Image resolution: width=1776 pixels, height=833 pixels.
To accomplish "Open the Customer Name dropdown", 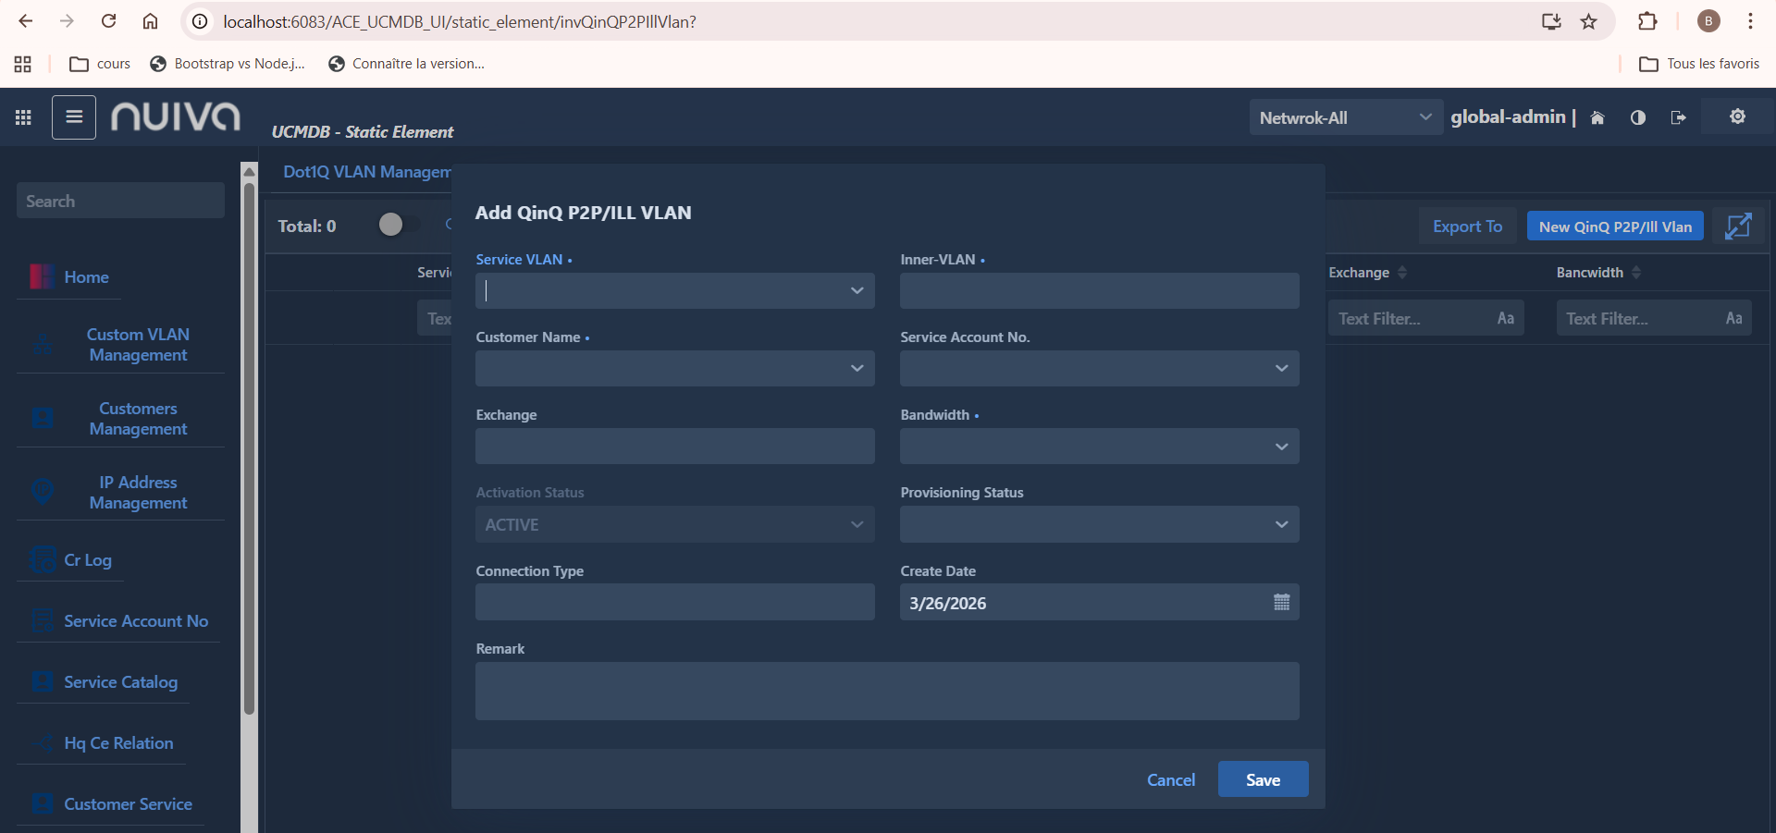I will click(857, 369).
